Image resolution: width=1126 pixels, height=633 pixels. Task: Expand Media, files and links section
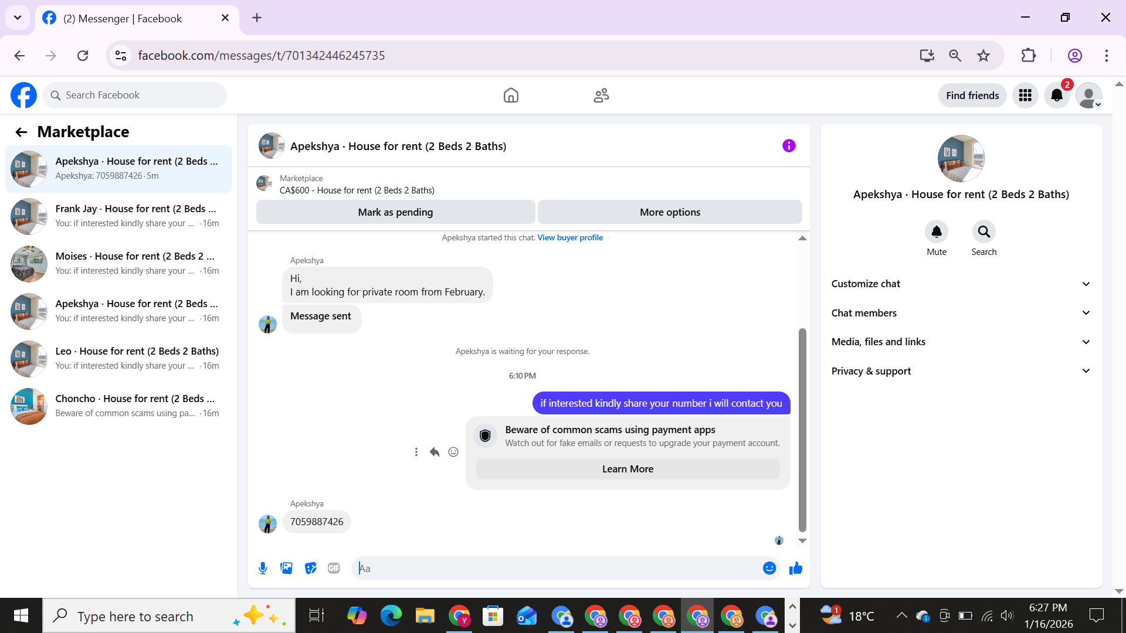coord(961,342)
